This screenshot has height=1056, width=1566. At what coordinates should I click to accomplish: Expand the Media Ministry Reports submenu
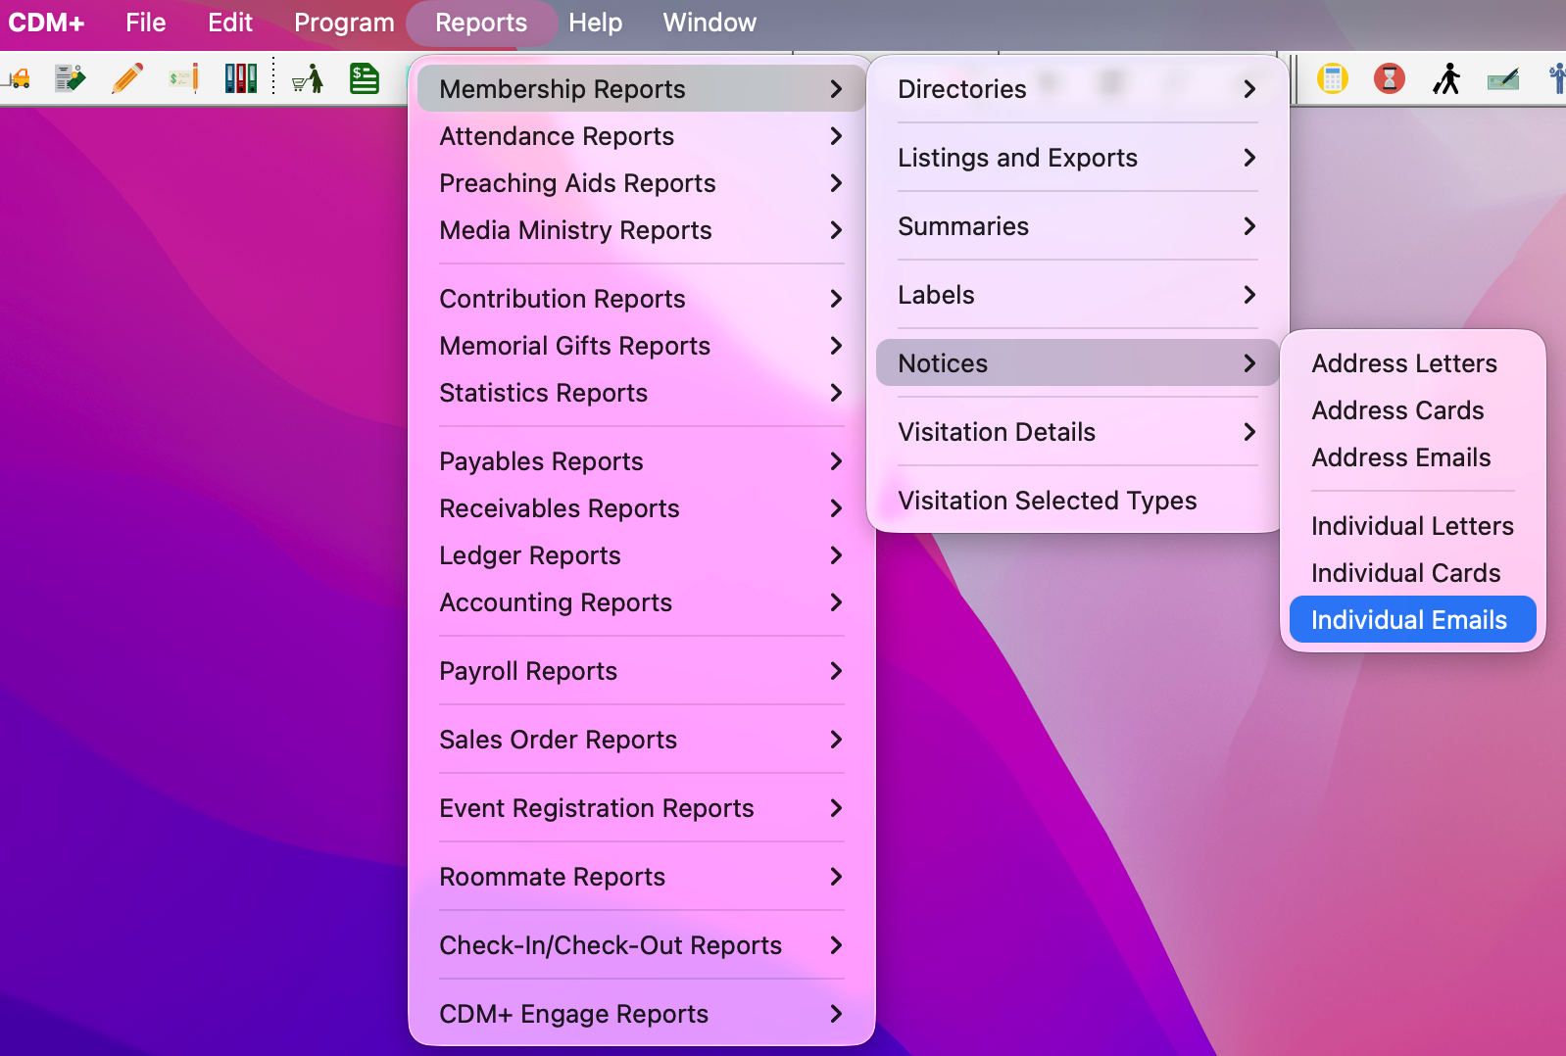pyautogui.click(x=641, y=230)
